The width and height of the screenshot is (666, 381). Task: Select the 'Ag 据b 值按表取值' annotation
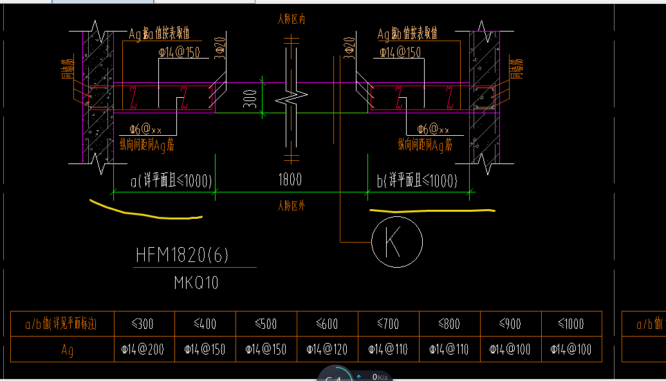point(407,33)
